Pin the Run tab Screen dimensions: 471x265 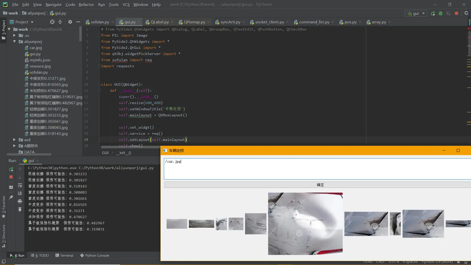pos(11,197)
